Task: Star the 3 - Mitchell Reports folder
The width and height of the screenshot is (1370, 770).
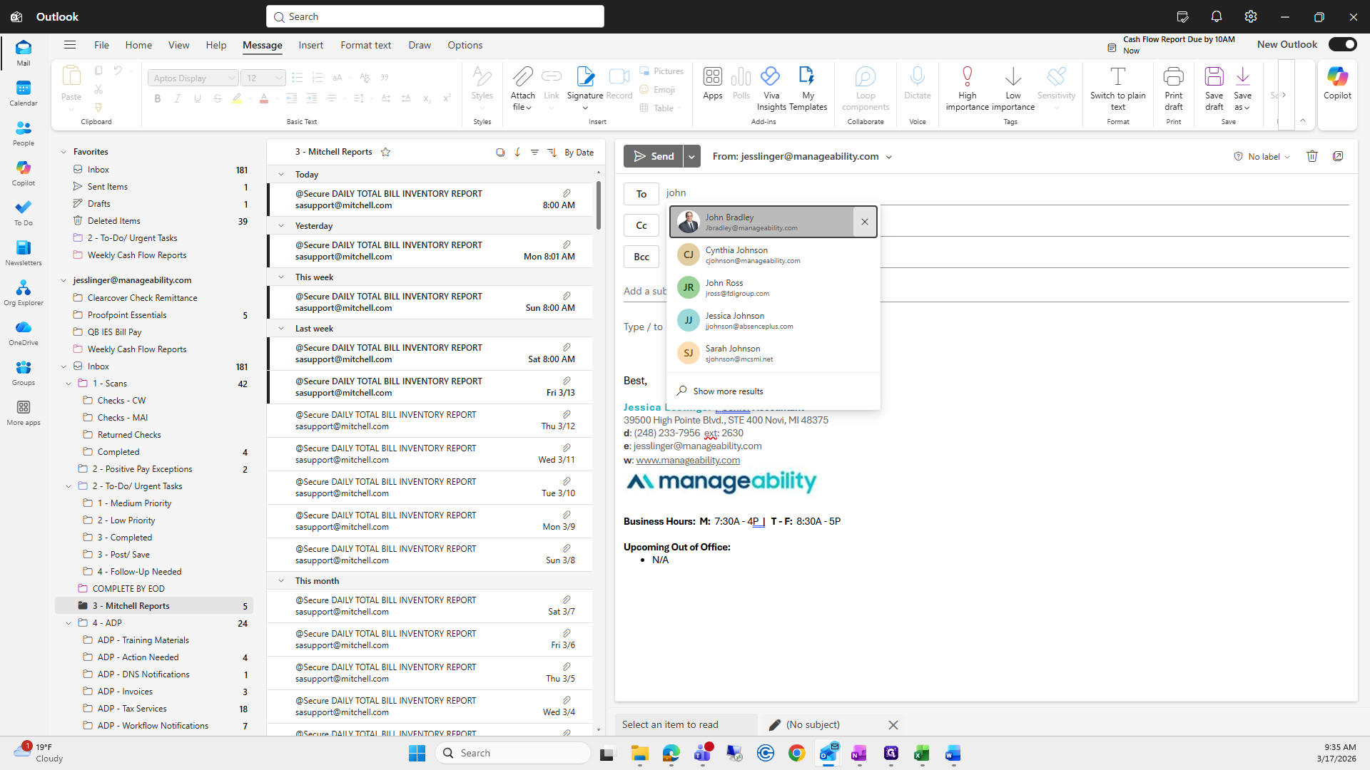Action: pyautogui.click(x=386, y=152)
